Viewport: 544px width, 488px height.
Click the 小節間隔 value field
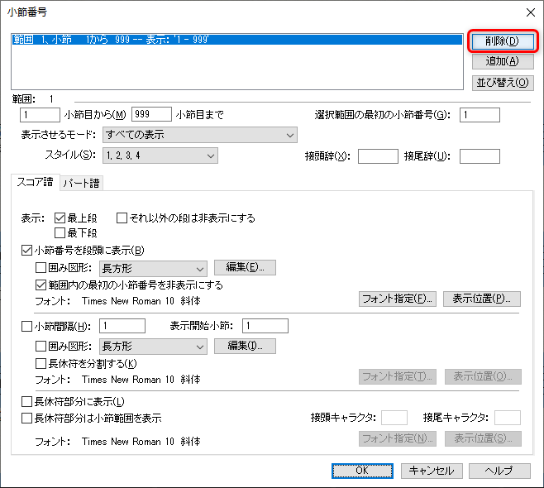tap(122, 326)
